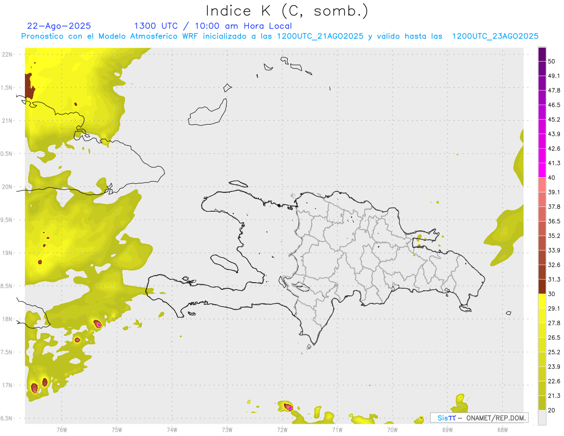Click the legend value '20'

552,410
